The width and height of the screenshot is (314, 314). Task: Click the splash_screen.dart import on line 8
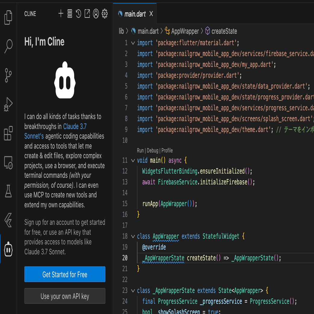234,119
